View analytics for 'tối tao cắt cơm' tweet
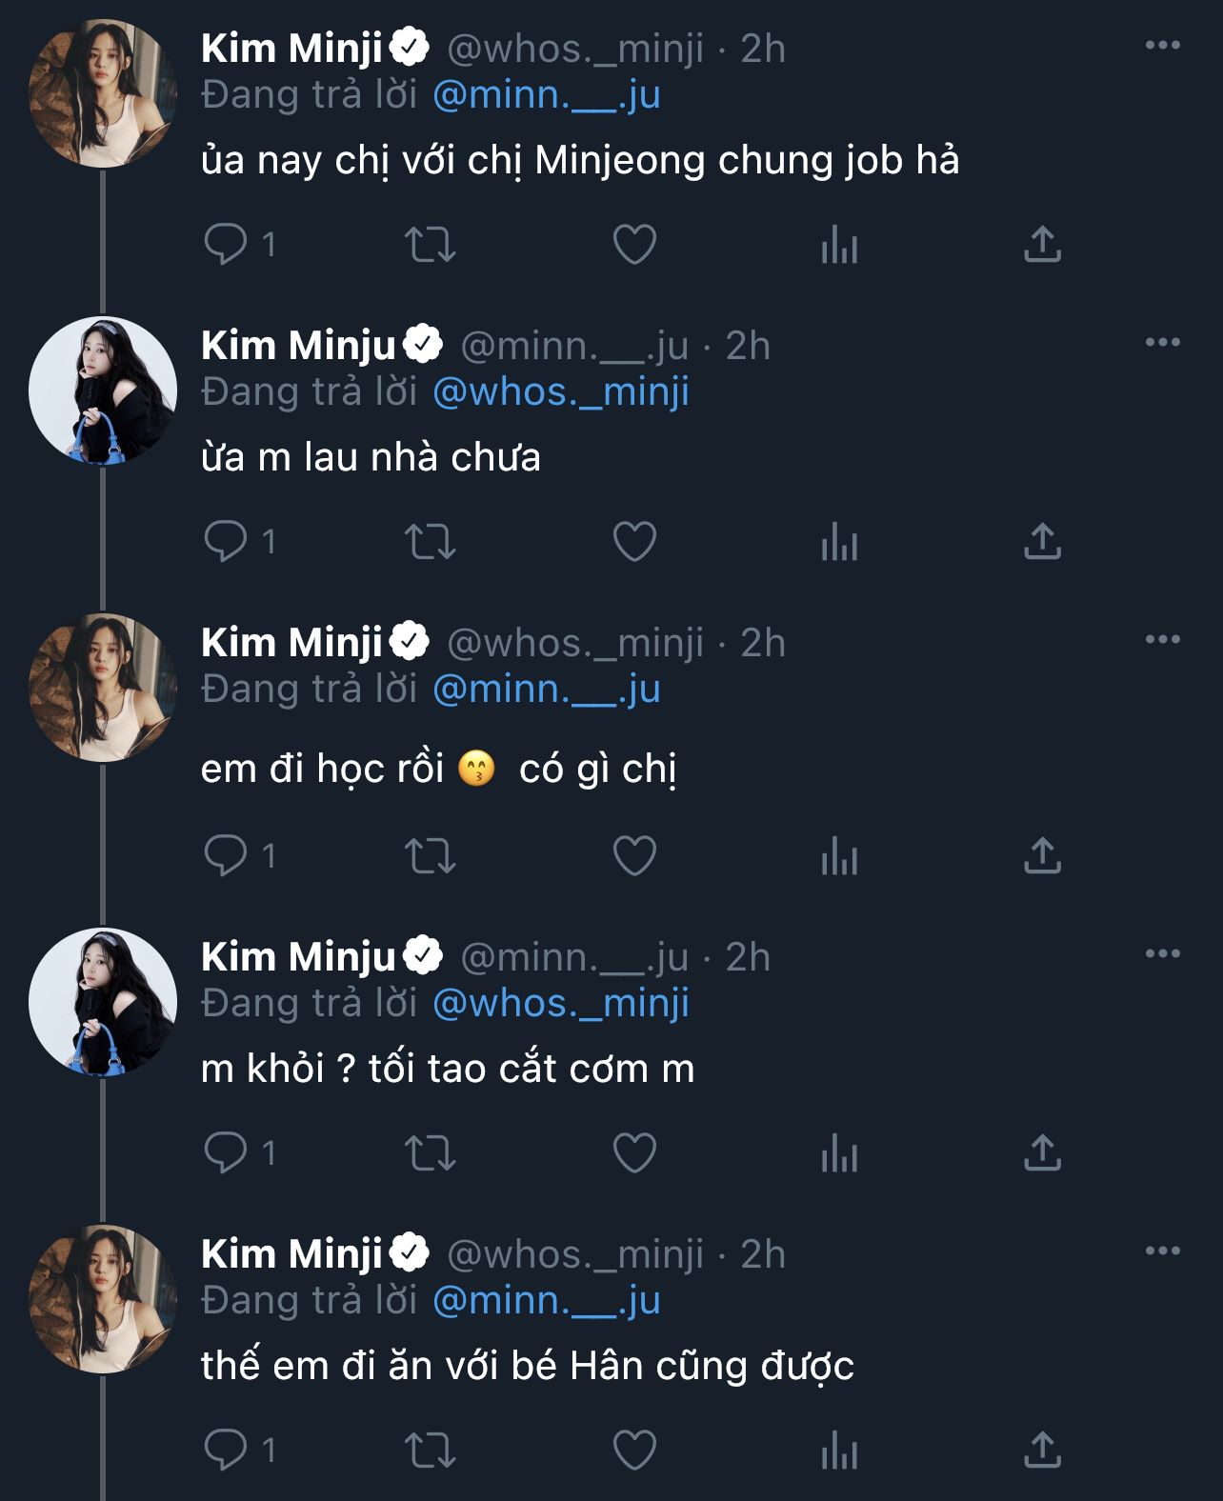The height and width of the screenshot is (1501, 1223). (839, 1153)
